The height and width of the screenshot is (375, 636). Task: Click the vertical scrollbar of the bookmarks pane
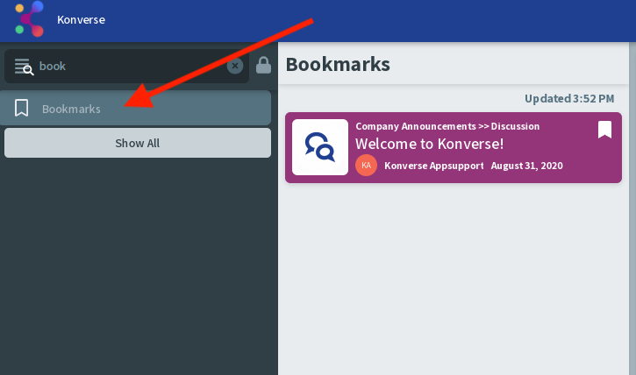coord(632,209)
